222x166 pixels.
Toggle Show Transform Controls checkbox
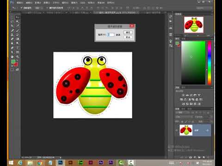click(x=47, y=8)
